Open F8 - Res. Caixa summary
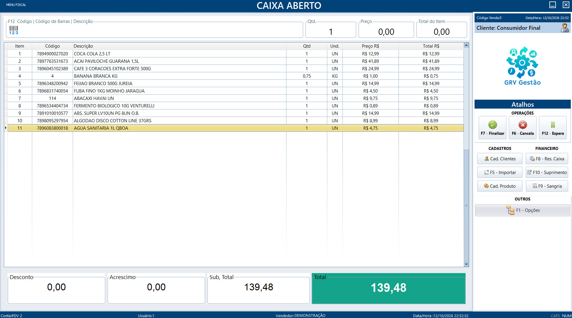Image resolution: width=572 pixels, height=318 pixels. [x=547, y=159]
